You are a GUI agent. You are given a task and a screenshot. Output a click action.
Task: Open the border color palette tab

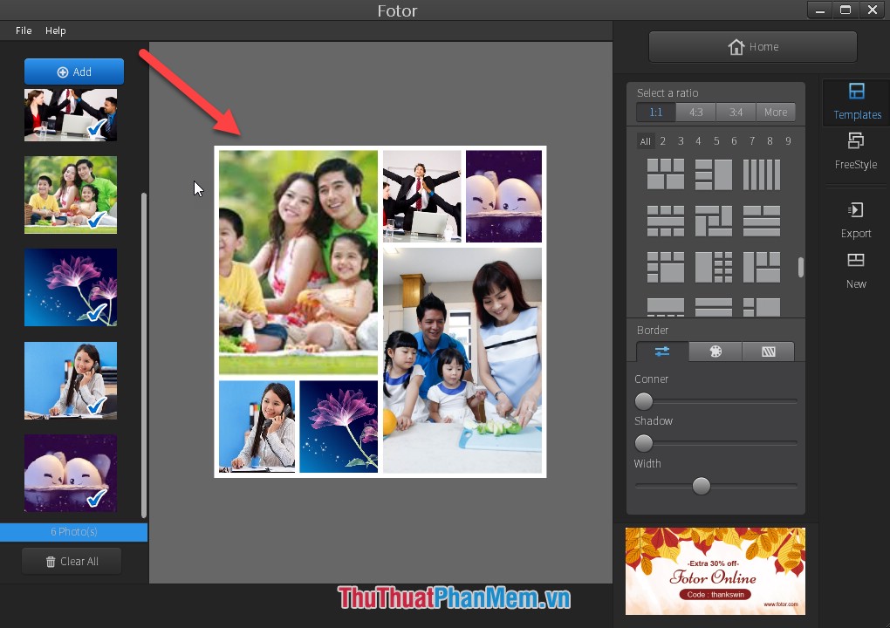coord(715,351)
